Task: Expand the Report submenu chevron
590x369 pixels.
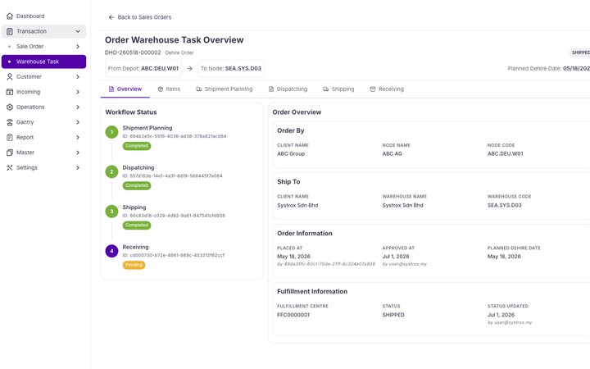Action: tap(78, 138)
